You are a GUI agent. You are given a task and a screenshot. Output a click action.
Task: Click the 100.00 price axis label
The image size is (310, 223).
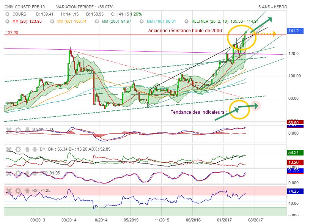point(294,76)
